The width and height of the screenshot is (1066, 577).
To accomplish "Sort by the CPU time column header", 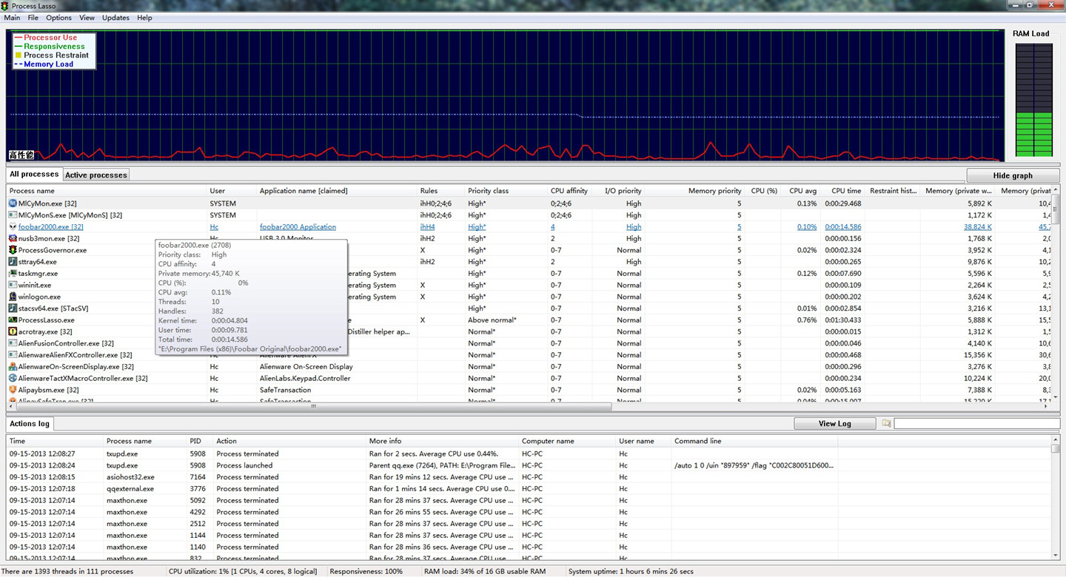I will [844, 191].
